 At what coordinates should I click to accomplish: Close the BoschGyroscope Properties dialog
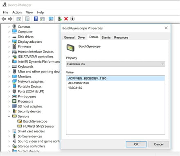click(x=166, y=28)
